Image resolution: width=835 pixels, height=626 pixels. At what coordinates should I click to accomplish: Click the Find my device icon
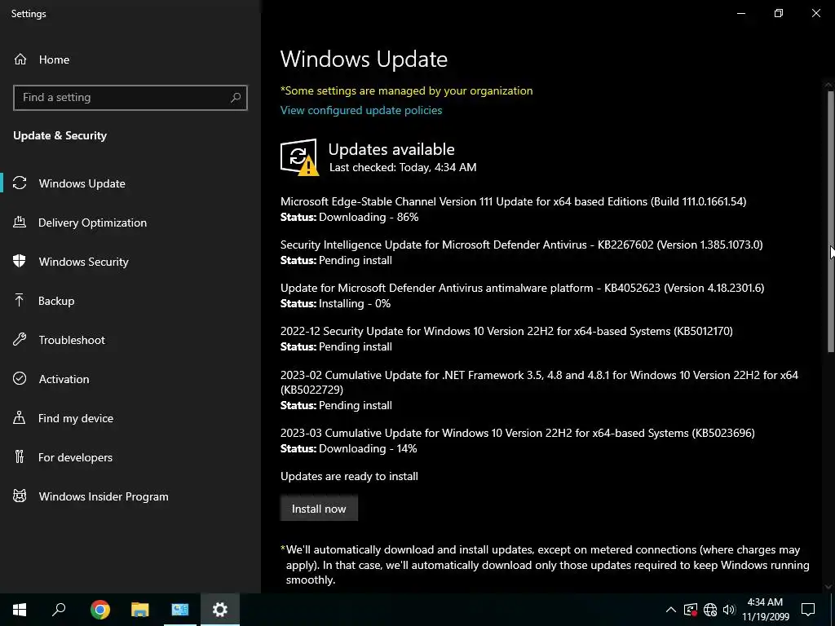coord(20,418)
